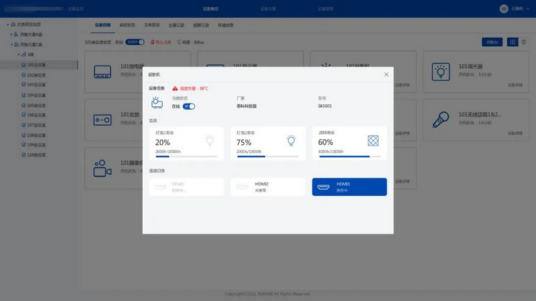Toggle the projector online power switch
Viewport: 536px width, 301px height.
(x=189, y=106)
